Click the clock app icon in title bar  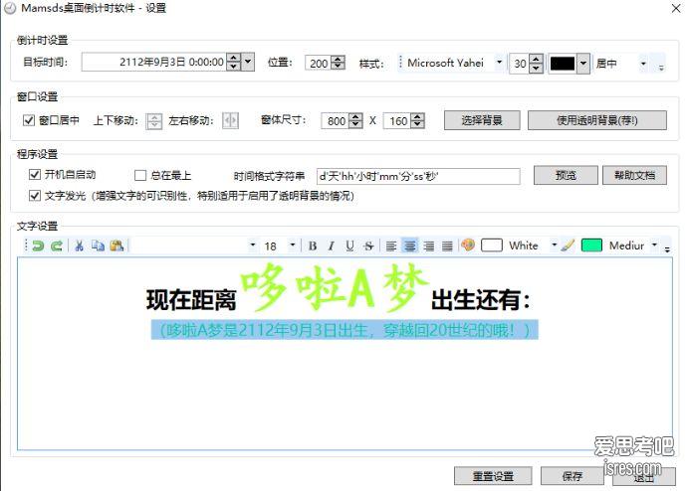coord(10,8)
